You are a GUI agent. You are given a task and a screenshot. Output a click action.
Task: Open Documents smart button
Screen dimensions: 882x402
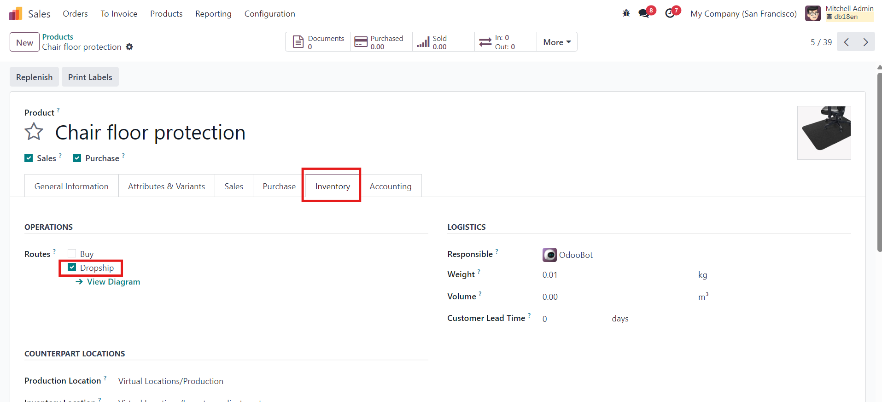coord(318,42)
